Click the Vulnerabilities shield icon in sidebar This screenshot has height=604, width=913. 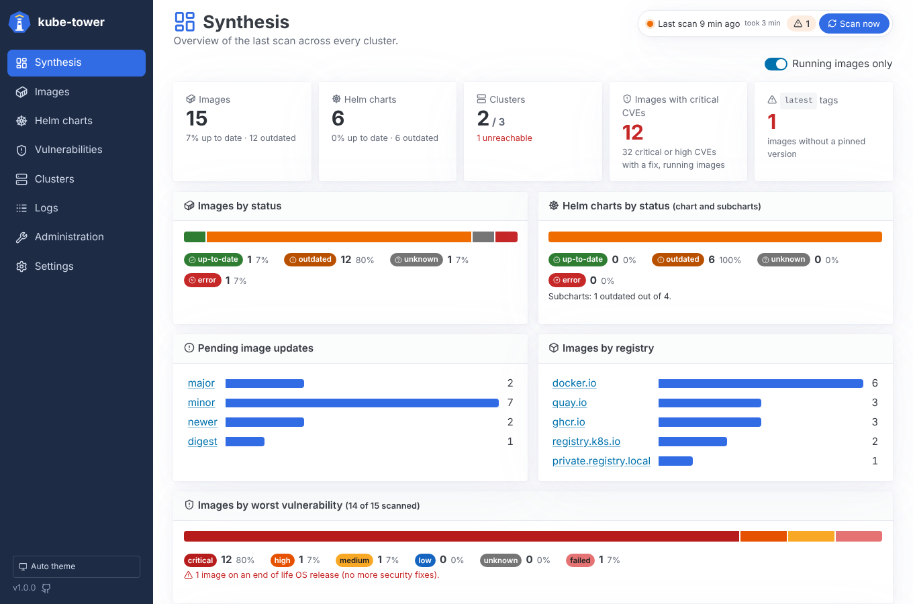(21, 150)
